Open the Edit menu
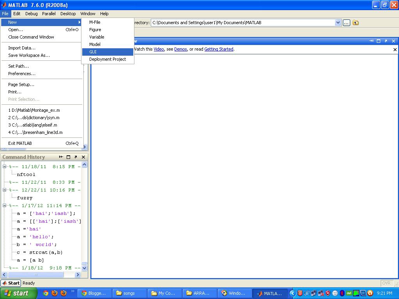 coord(17,14)
